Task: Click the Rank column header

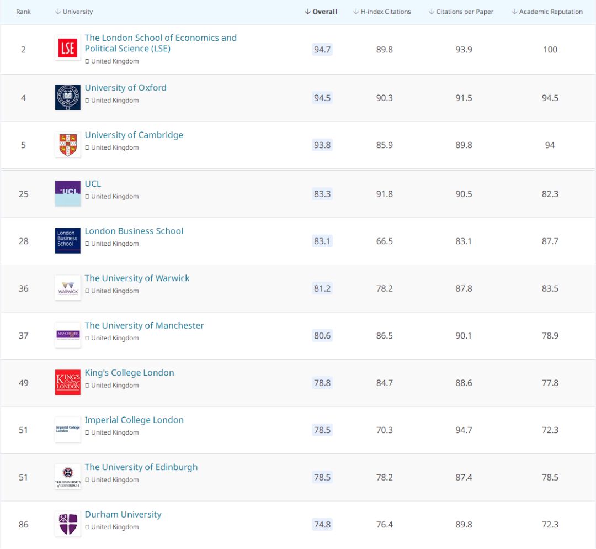Action: point(23,12)
